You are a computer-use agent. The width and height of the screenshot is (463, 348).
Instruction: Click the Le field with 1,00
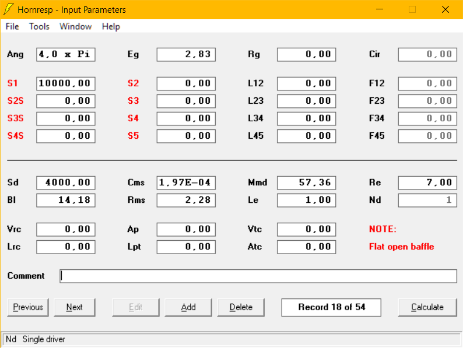(307, 200)
